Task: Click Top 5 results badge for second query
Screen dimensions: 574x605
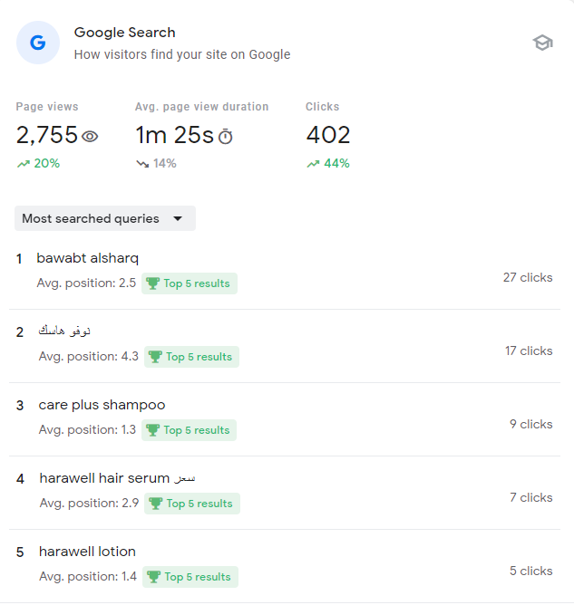Action: coord(192,357)
